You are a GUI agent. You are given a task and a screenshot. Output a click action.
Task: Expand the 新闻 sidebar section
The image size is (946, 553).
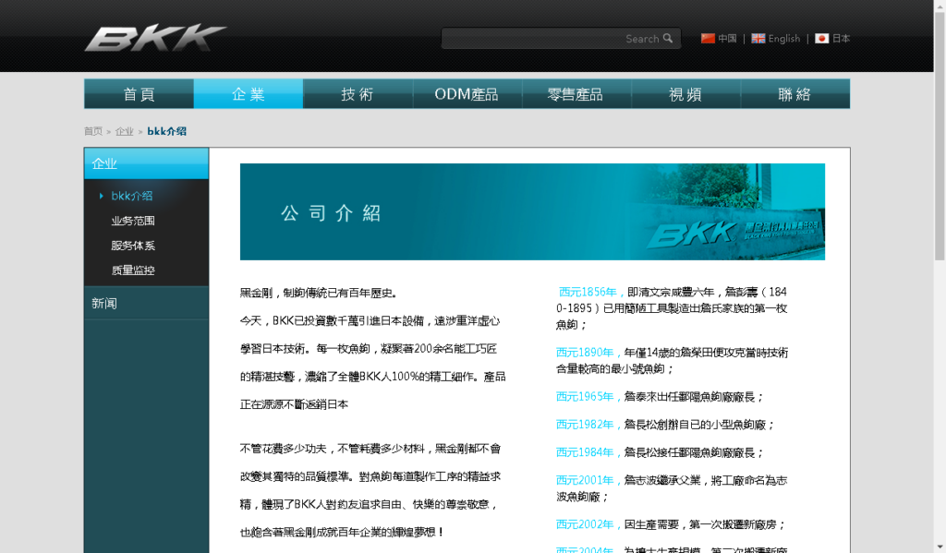click(x=146, y=303)
